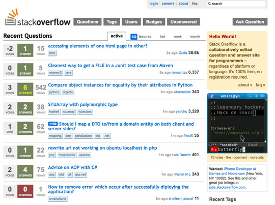Go to the Users section

click(131, 22)
